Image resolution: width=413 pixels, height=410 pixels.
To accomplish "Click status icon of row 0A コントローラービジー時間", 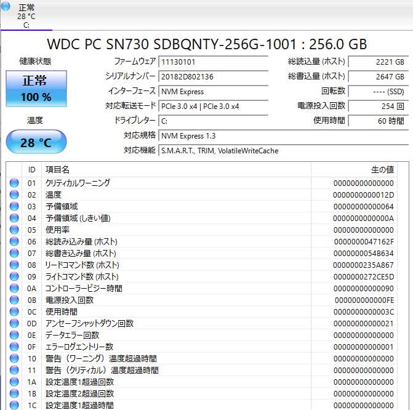I will (x=14, y=288).
